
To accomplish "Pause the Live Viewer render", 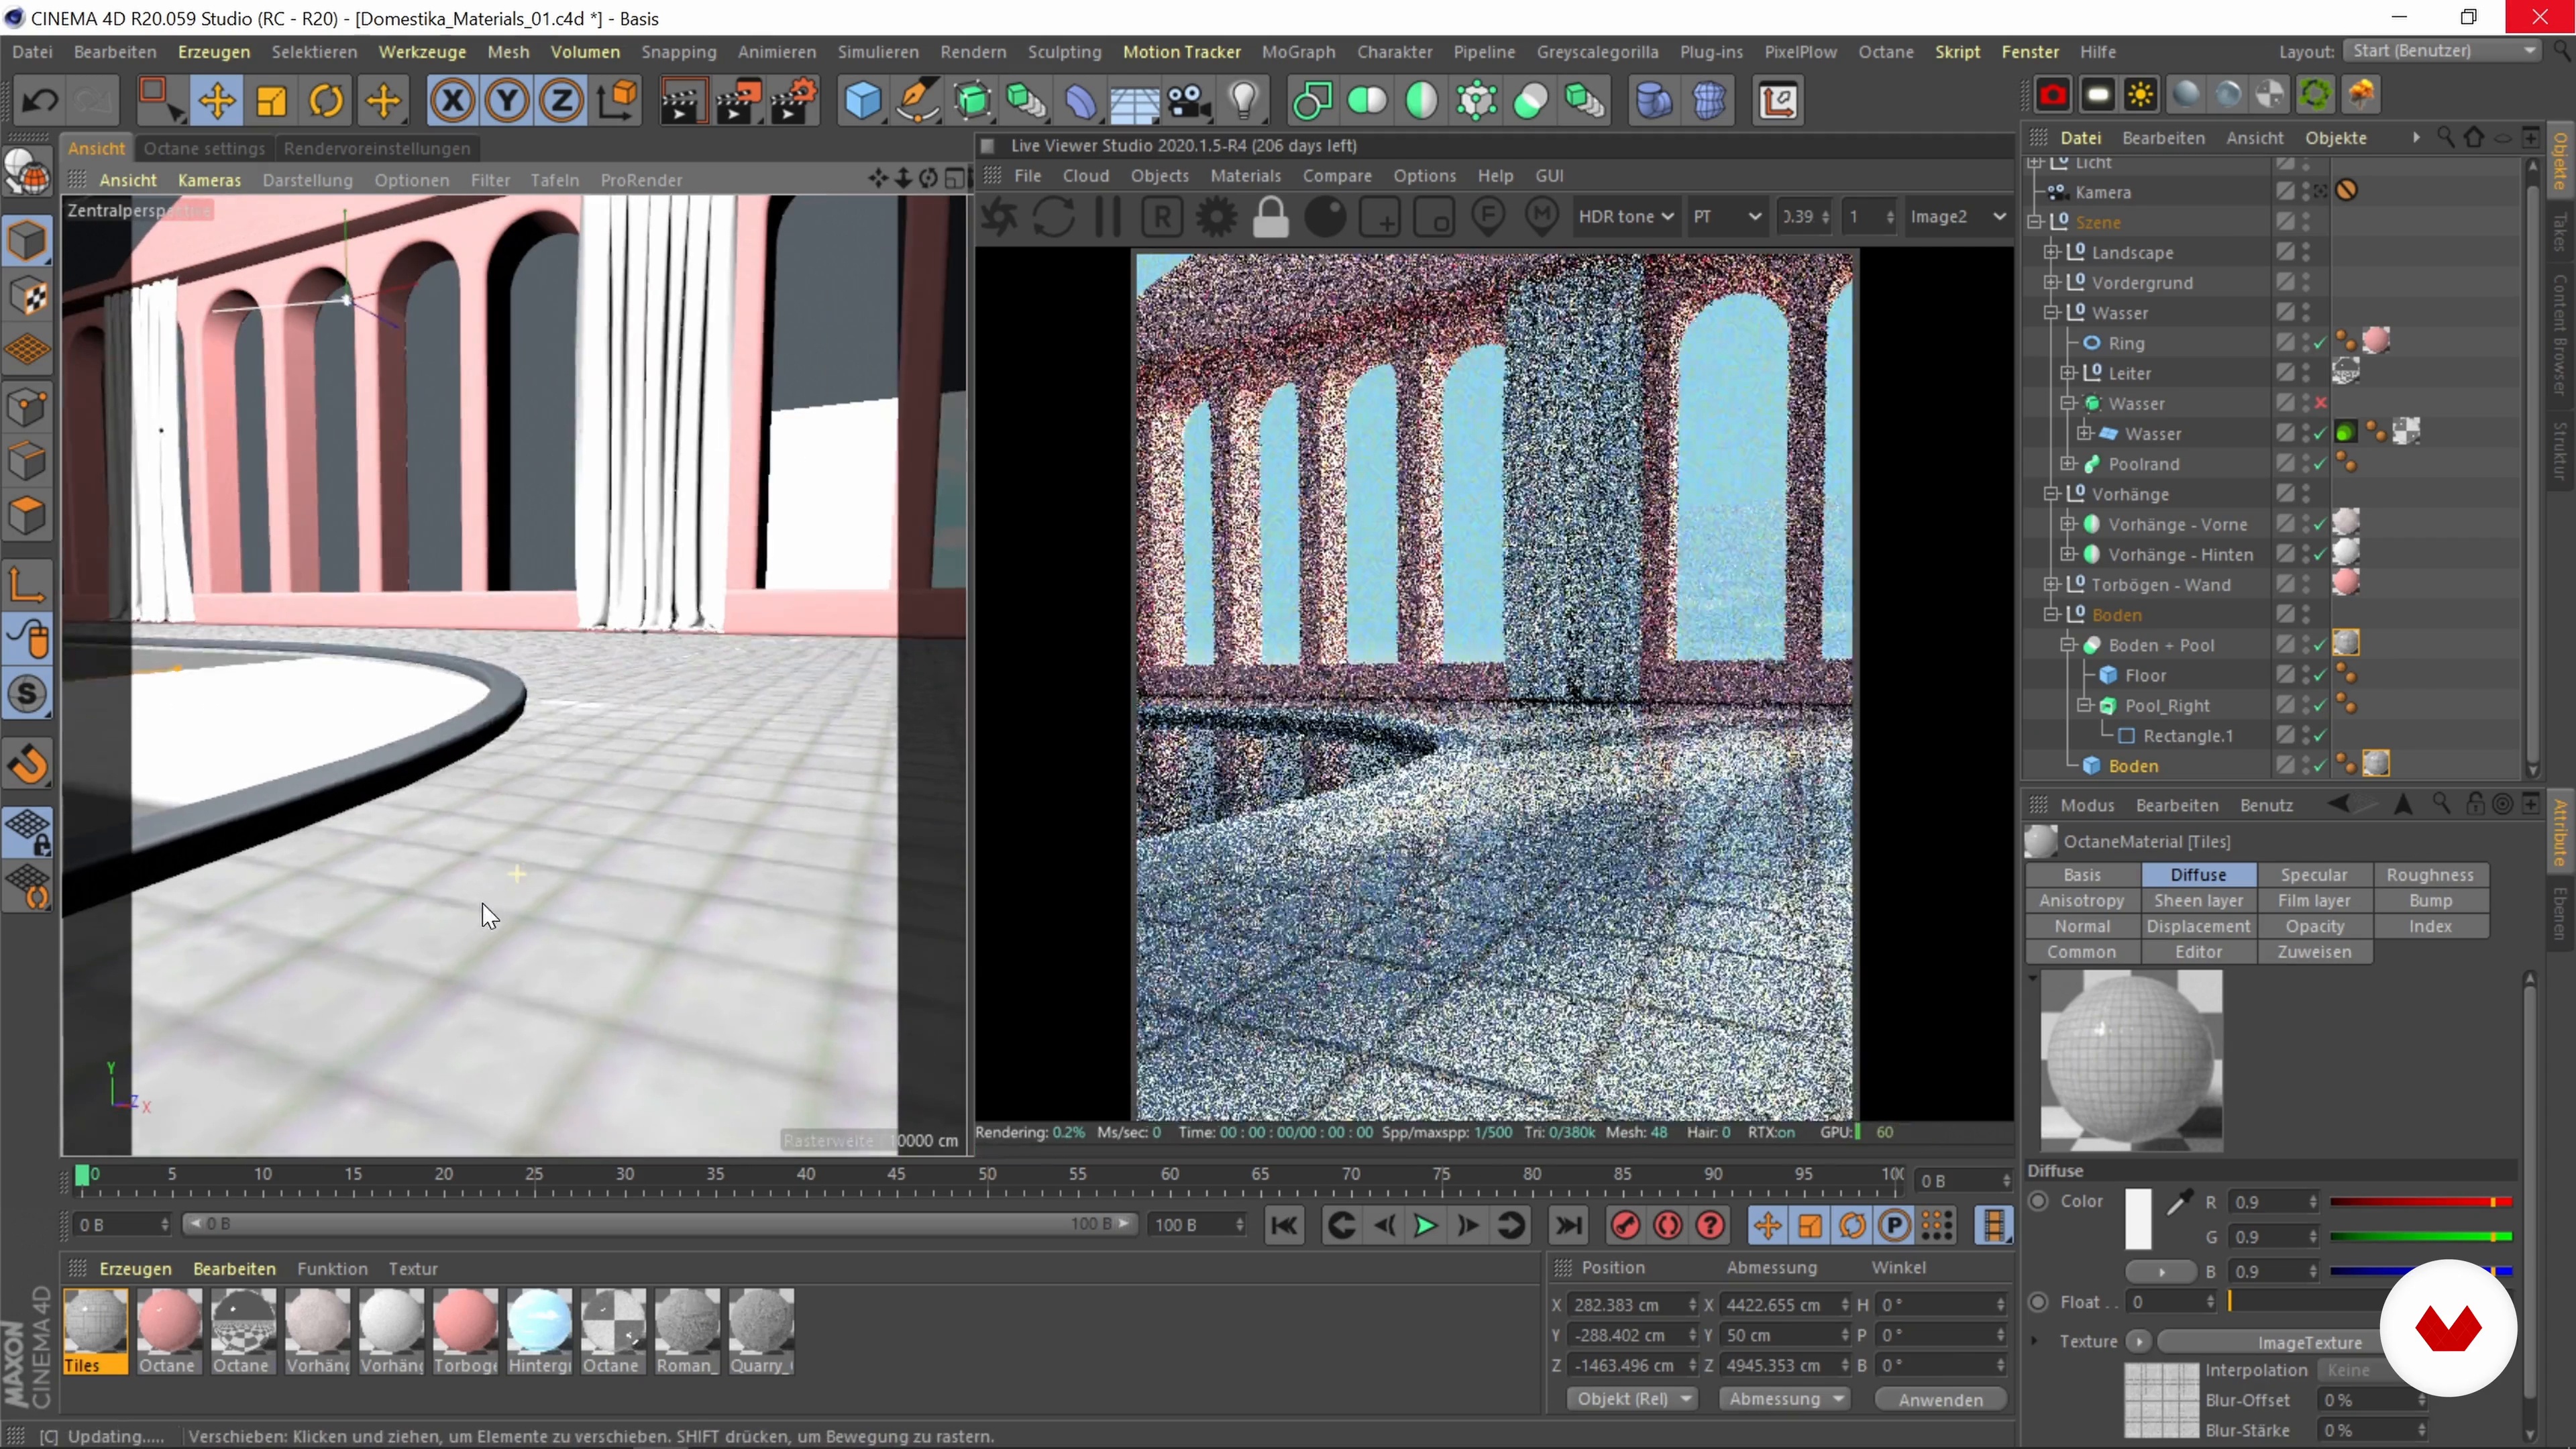I will [x=1108, y=217].
